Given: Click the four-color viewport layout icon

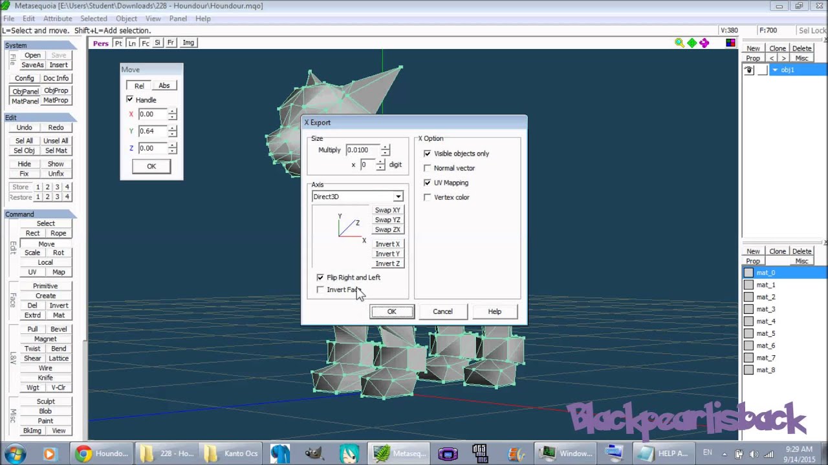Looking at the screenshot, I should pyautogui.click(x=730, y=43).
